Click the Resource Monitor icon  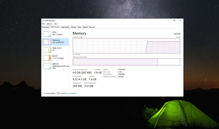click(x=58, y=93)
